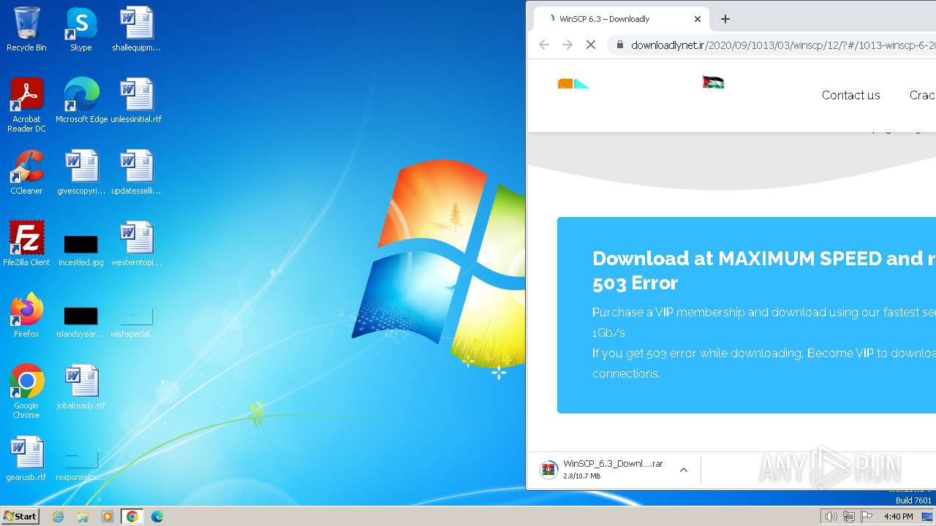Open Microsoft Edge from the taskbar
The height and width of the screenshot is (526, 936).
pos(157,517)
